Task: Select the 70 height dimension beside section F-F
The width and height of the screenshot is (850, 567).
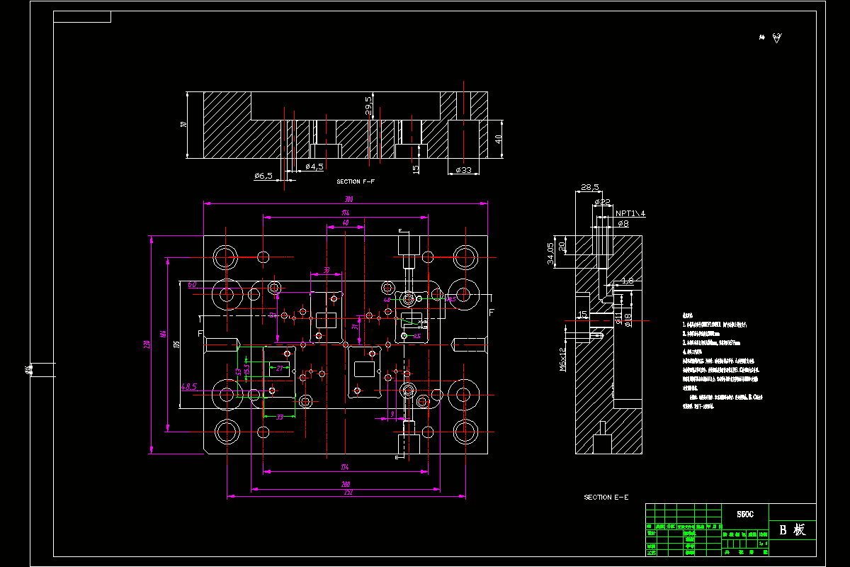Action: 183,125
